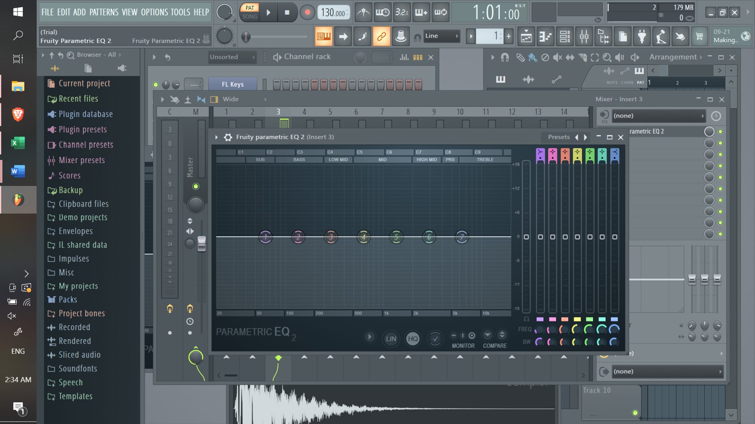Toggle Master track enable LED in mixer
This screenshot has height=424, width=755.
(x=196, y=186)
